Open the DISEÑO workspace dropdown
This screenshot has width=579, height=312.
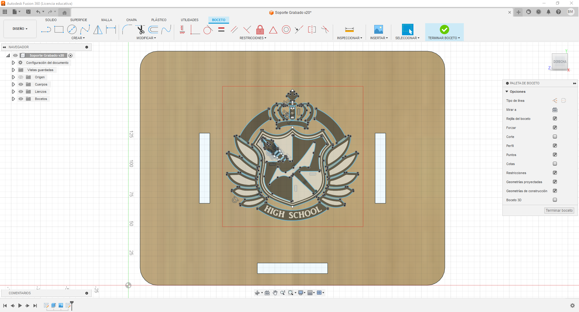[20, 29]
